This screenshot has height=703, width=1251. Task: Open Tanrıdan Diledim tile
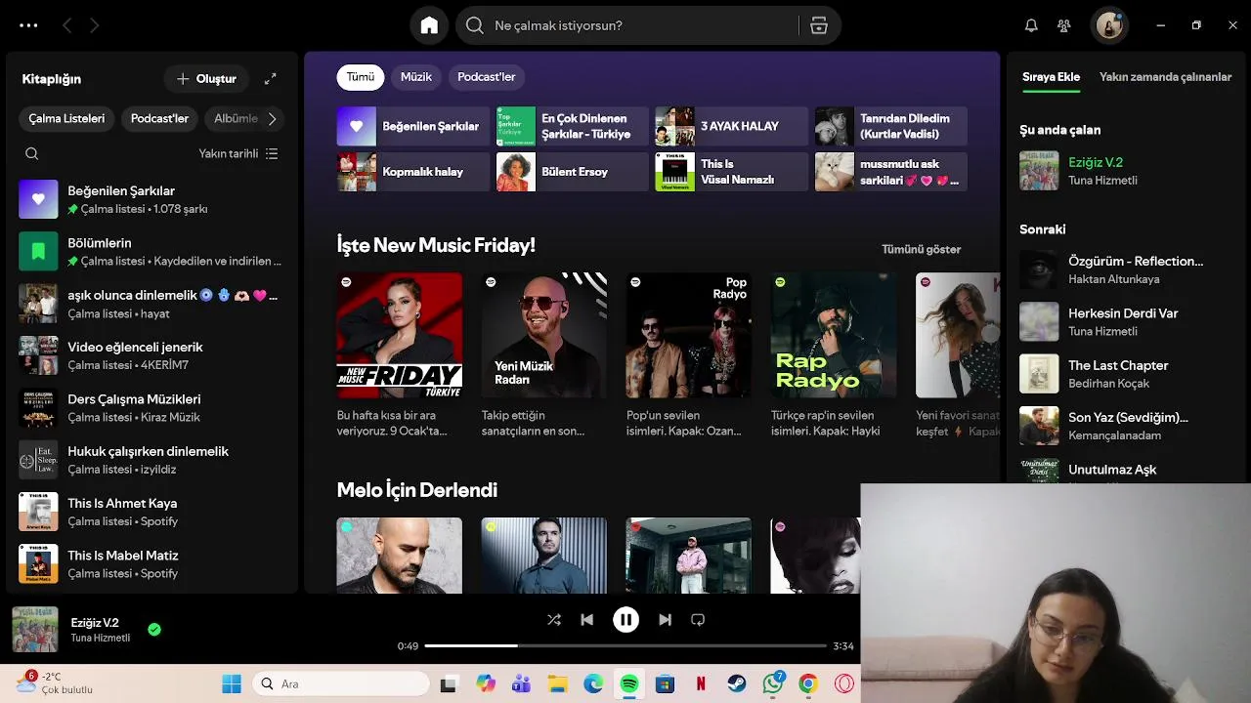pos(891,126)
